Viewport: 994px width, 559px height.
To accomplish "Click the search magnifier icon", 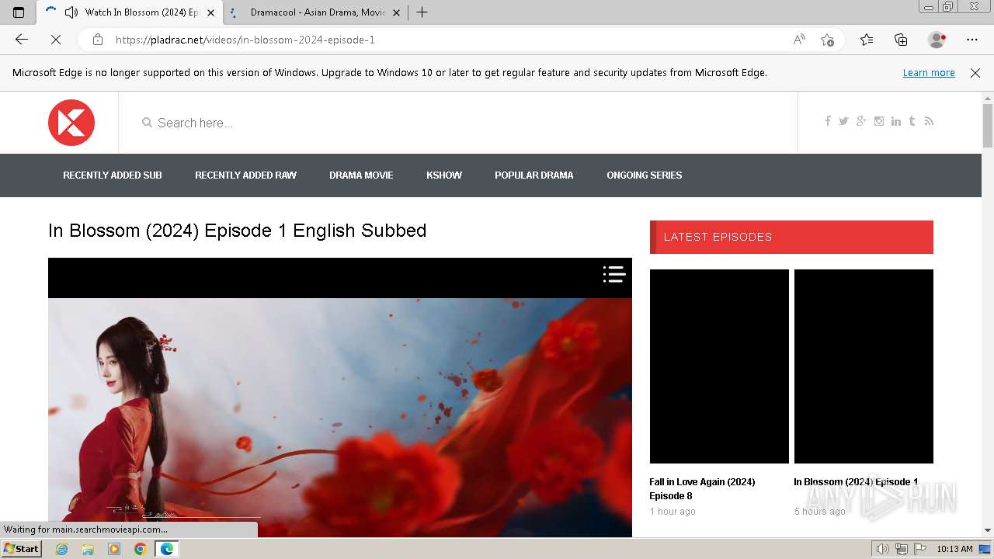I will 147,123.
